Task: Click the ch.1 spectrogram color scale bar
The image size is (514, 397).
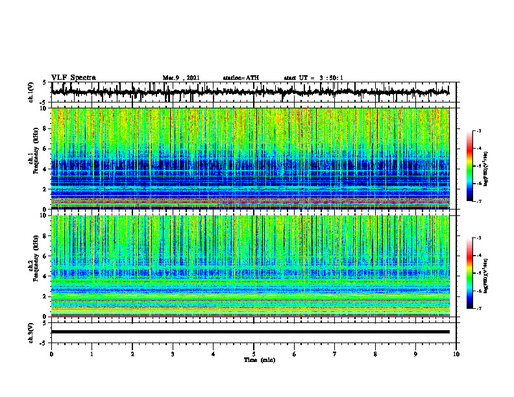Action: pos(469,166)
